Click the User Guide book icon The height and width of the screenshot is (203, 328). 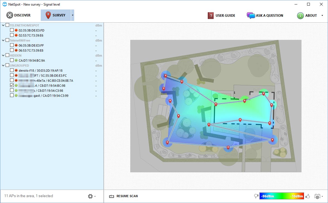tap(211, 15)
